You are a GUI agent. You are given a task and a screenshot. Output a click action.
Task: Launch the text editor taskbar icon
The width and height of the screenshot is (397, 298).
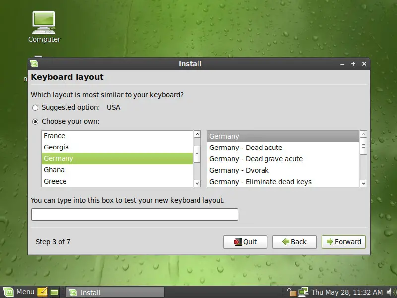pos(42,292)
